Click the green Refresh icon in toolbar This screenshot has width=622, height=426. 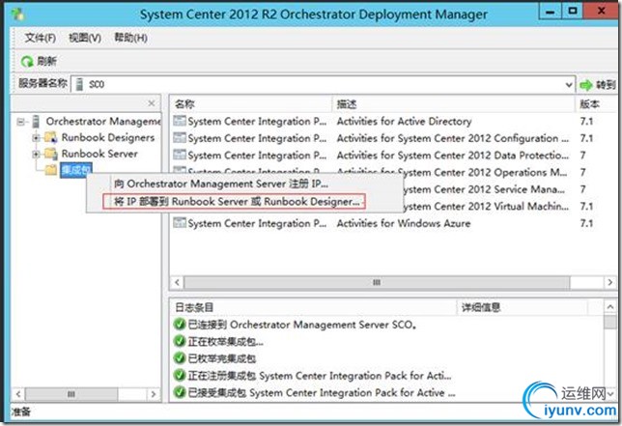click(27, 61)
